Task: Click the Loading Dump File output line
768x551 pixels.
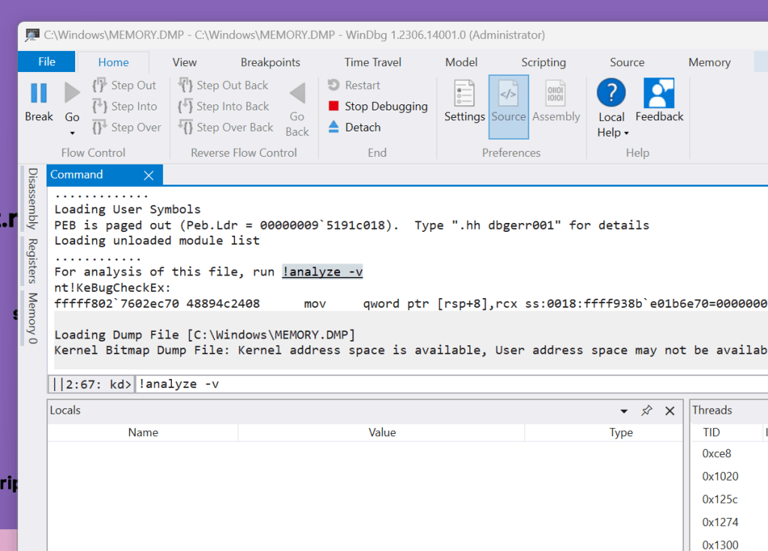Action: pos(204,335)
